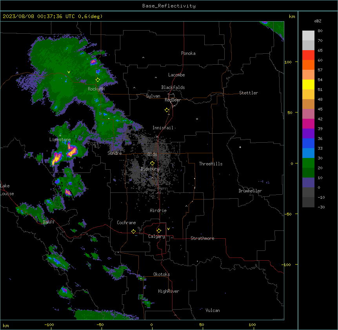
Task: Select the yellow diamond marker below Olds
Action: (x=152, y=163)
